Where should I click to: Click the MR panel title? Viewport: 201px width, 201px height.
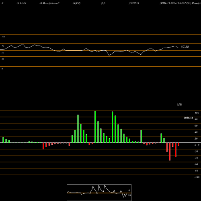pos(179,105)
